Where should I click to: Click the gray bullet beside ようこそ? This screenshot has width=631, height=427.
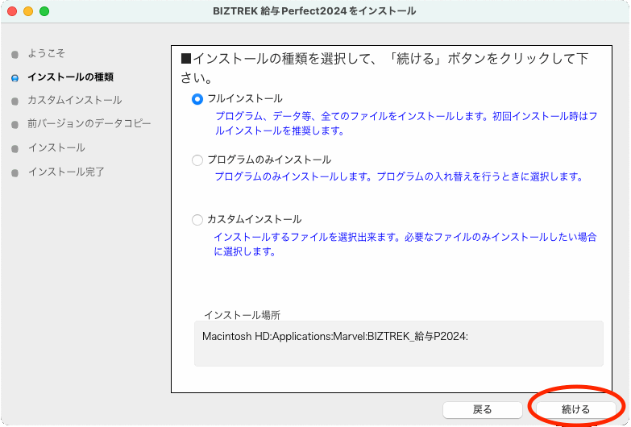[x=15, y=55]
